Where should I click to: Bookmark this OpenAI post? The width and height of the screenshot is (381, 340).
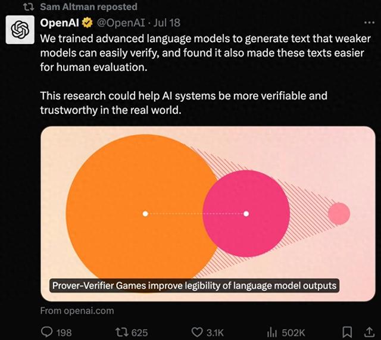[348, 332]
